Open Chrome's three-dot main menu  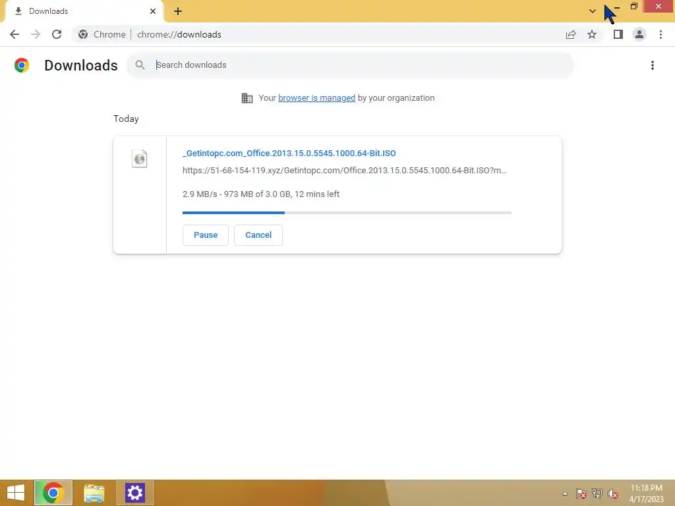[660, 34]
